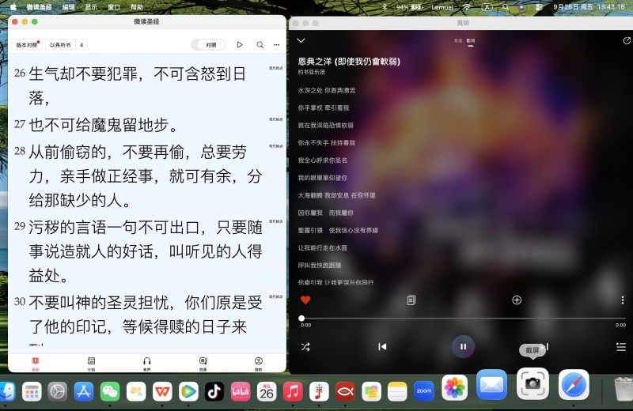Play the Bible audio reading
This screenshot has height=411, width=633.
[x=240, y=45]
